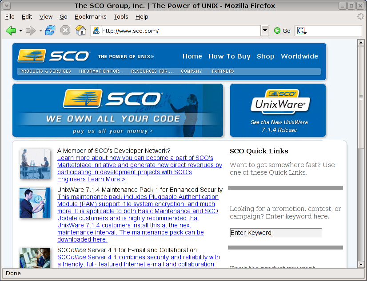Click the Firefox activity throbber icon
Screen dimensions: 367x281
coord(361,16)
